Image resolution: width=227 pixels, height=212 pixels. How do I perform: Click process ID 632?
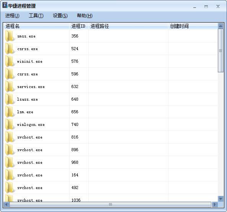75,86
